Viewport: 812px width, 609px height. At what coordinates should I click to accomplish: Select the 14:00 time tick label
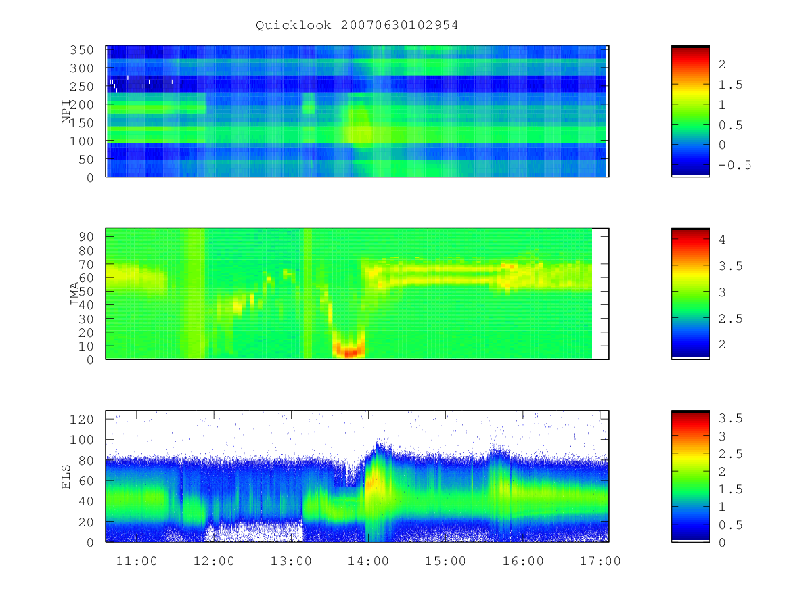click(369, 560)
